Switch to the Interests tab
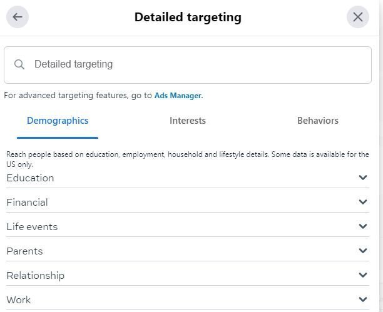Image resolution: width=383 pixels, height=312 pixels. tap(188, 121)
